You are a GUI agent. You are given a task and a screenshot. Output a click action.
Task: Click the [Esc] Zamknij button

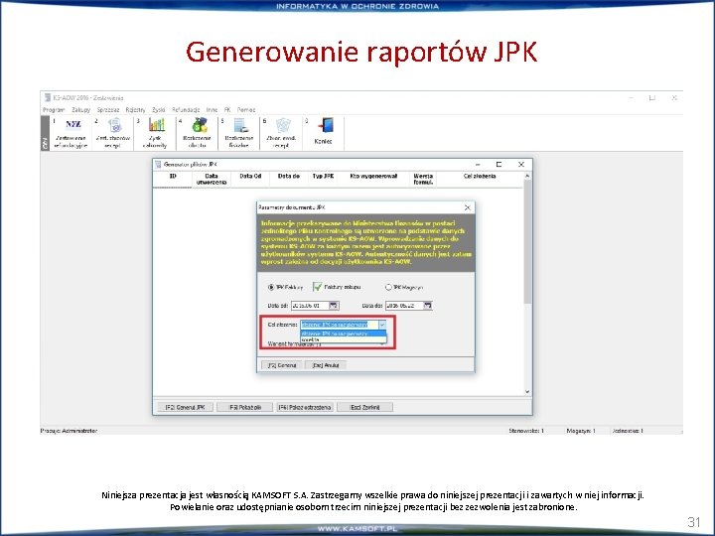tap(364, 407)
